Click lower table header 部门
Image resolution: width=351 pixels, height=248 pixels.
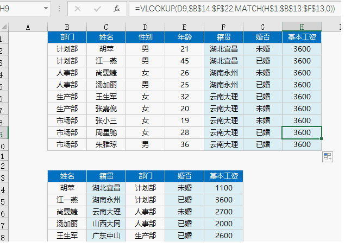pyautogui.click(x=145, y=176)
